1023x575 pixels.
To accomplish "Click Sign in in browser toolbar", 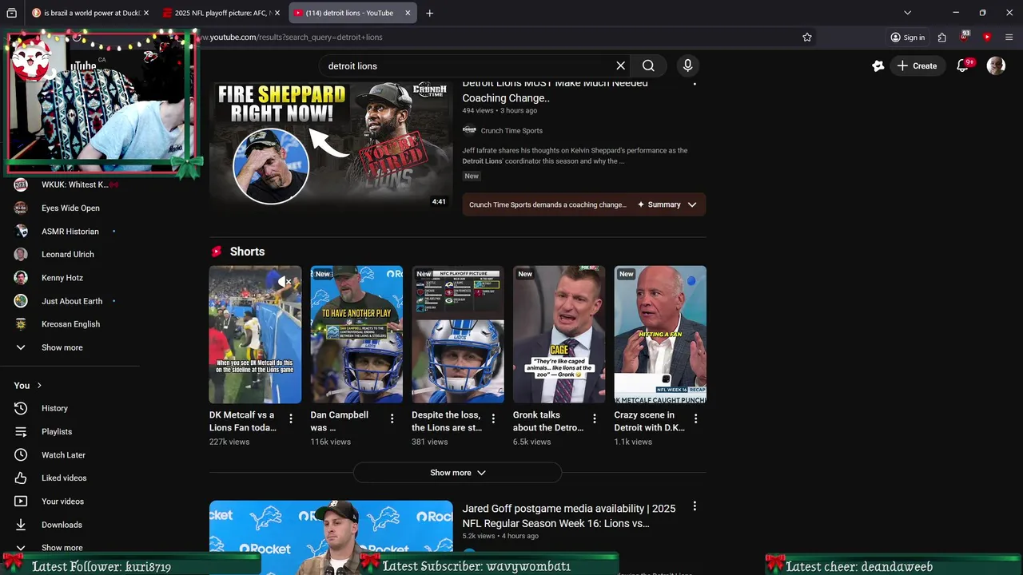I will [x=908, y=37].
